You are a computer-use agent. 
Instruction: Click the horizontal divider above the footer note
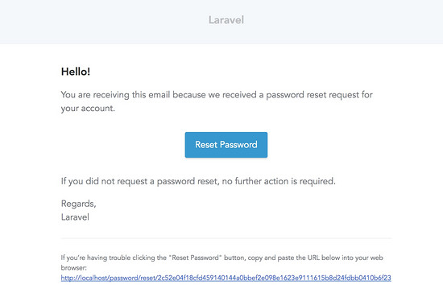point(226,238)
